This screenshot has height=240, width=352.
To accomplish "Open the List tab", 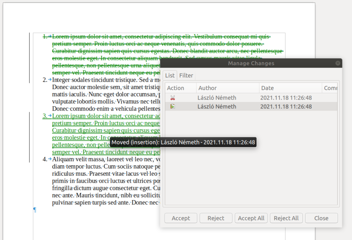I will 170,75.
